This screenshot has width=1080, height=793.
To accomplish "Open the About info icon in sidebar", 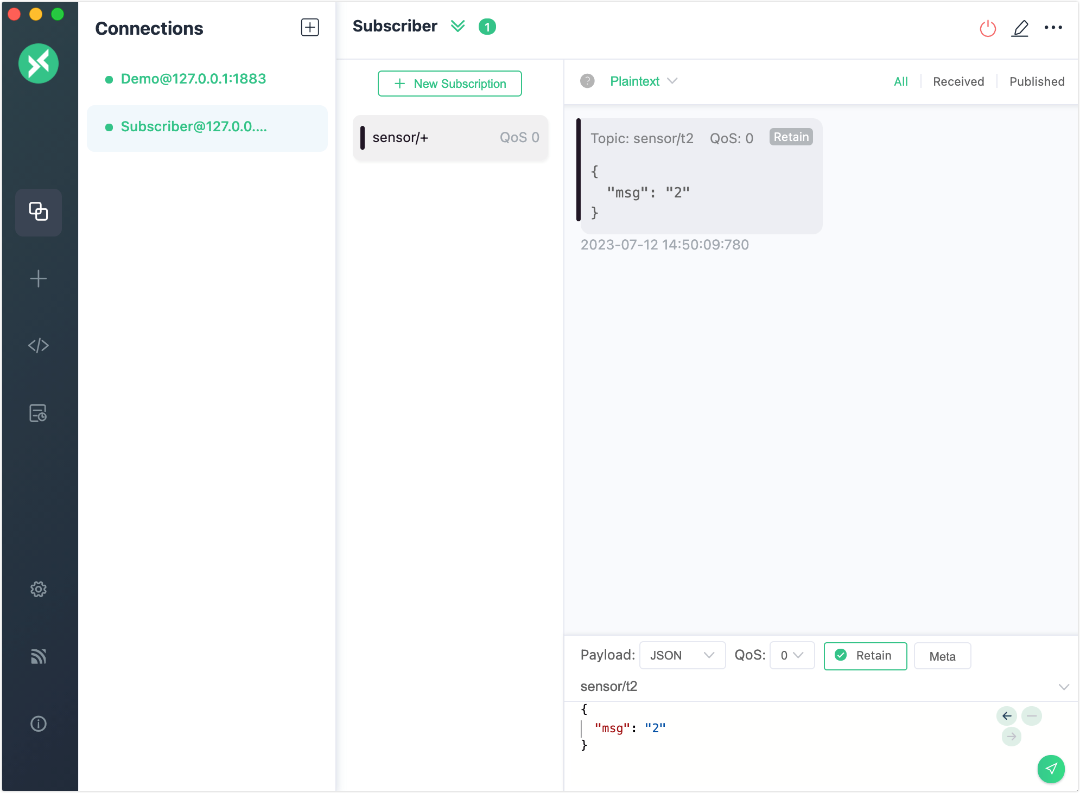I will (38, 724).
